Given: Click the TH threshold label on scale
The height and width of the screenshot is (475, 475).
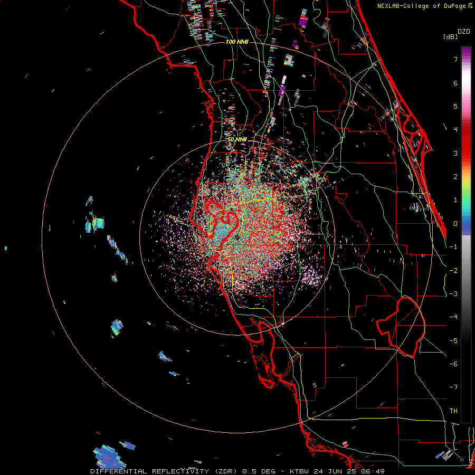Looking at the screenshot, I should pos(453,411).
